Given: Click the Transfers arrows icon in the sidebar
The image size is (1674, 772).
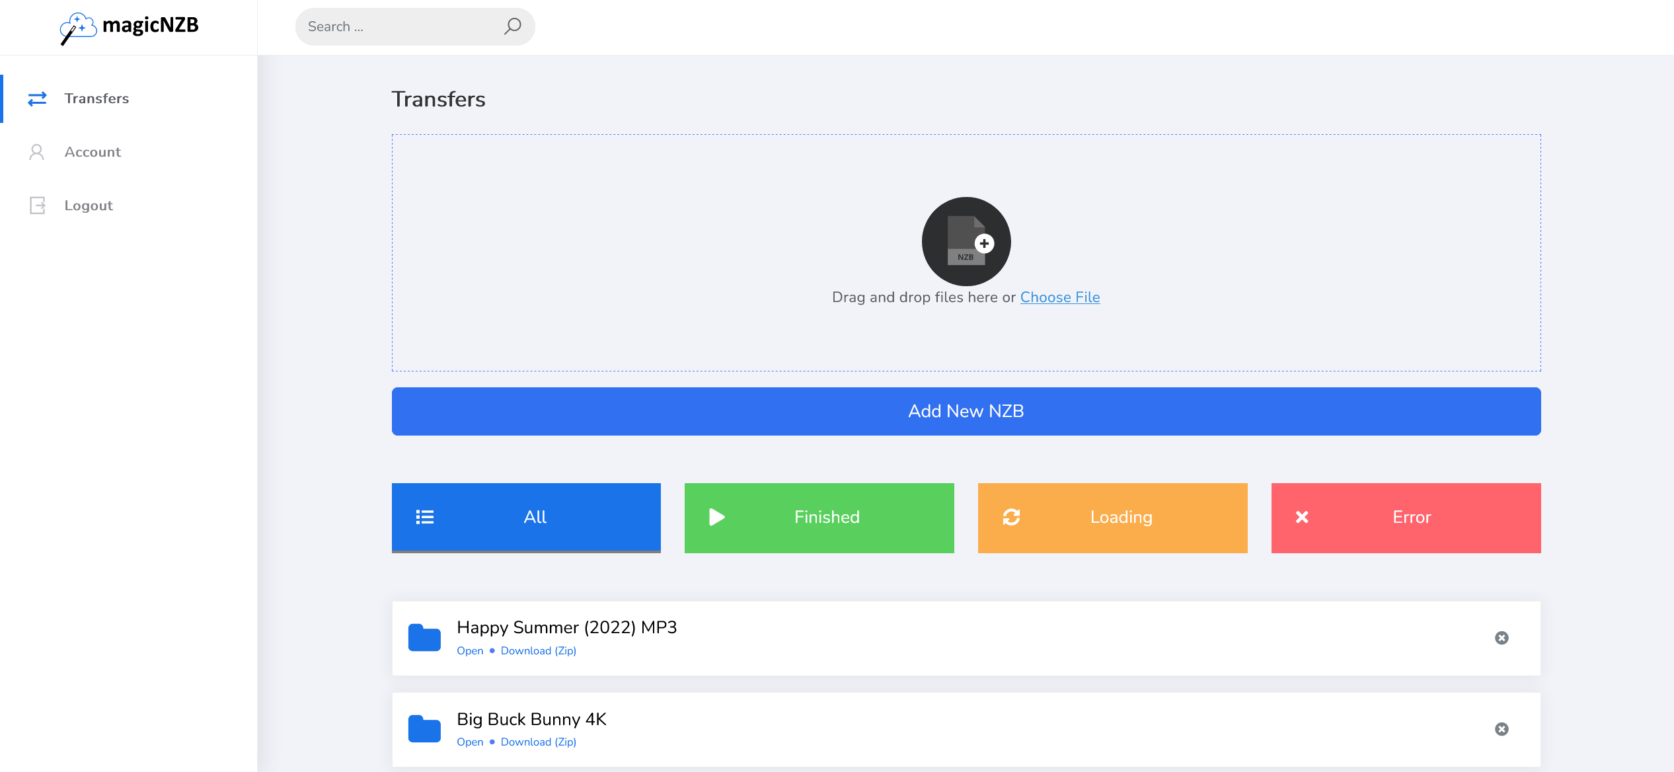Looking at the screenshot, I should 37,98.
